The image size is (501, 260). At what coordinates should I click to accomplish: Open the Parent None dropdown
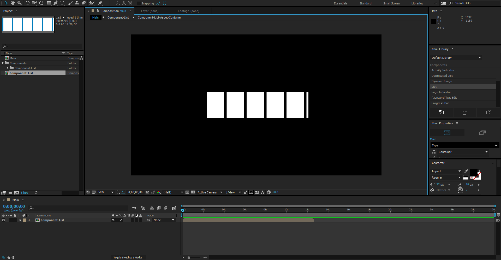164,220
